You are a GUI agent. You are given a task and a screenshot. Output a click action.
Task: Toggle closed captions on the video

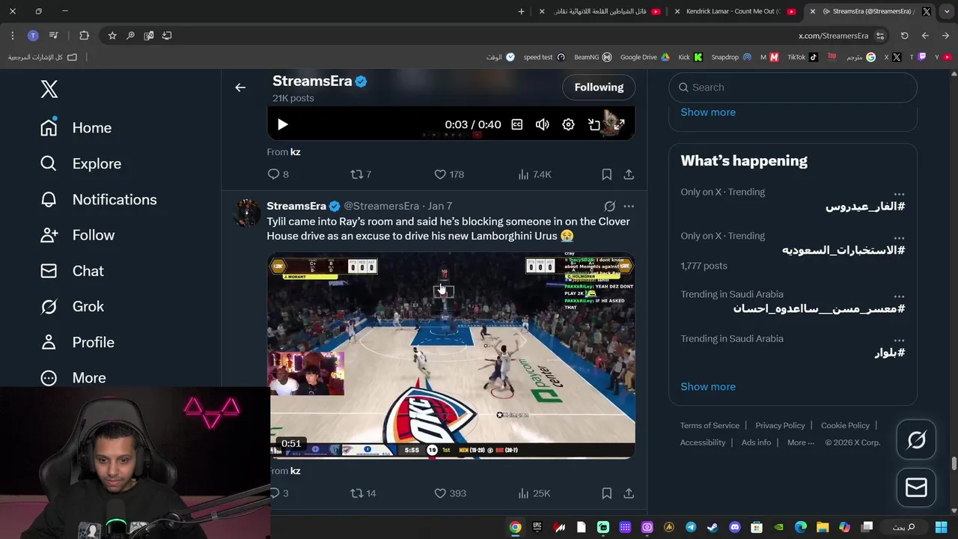click(x=517, y=125)
